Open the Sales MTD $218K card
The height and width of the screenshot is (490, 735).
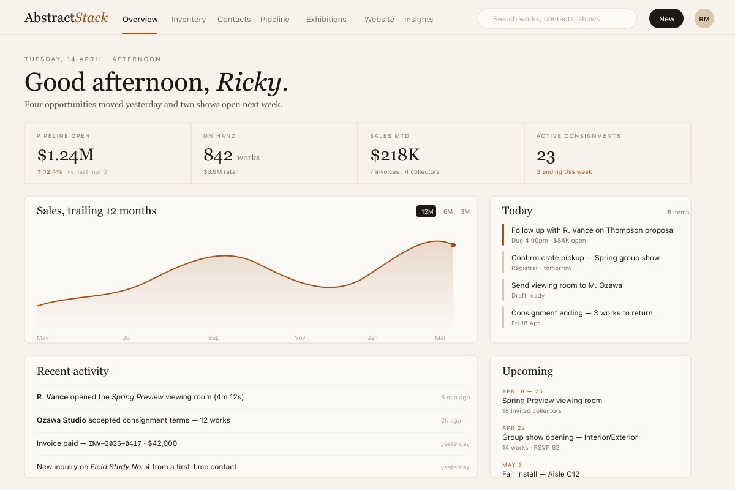click(x=441, y=153)
